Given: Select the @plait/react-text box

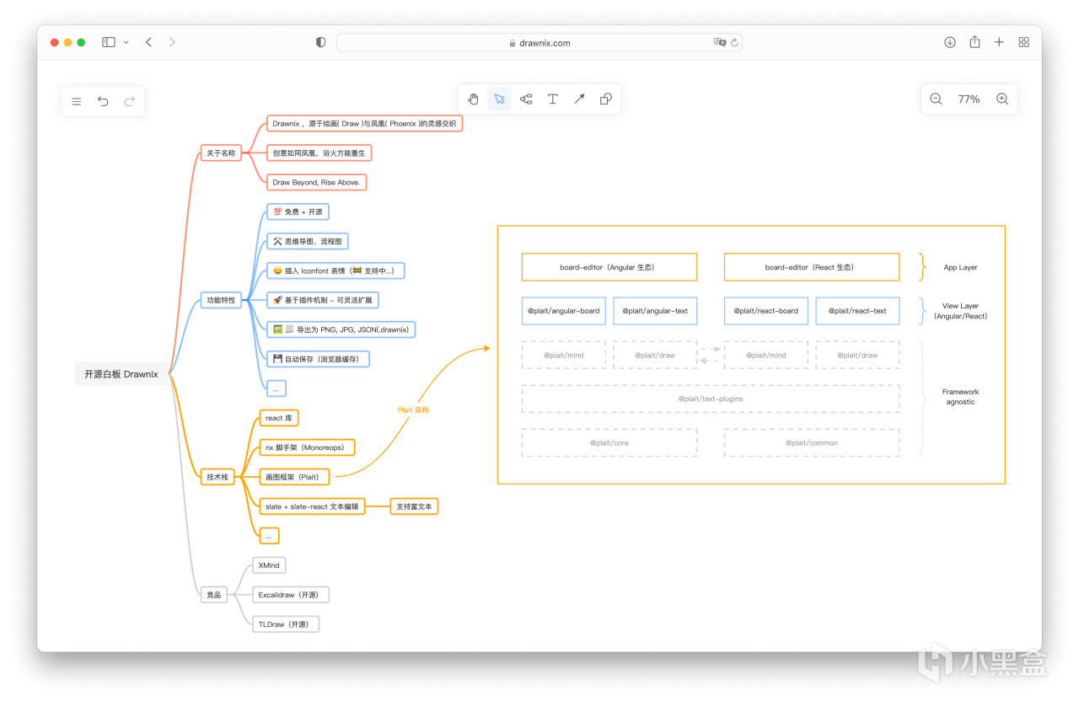Looking at the screenshot, I should pos(857,311).
